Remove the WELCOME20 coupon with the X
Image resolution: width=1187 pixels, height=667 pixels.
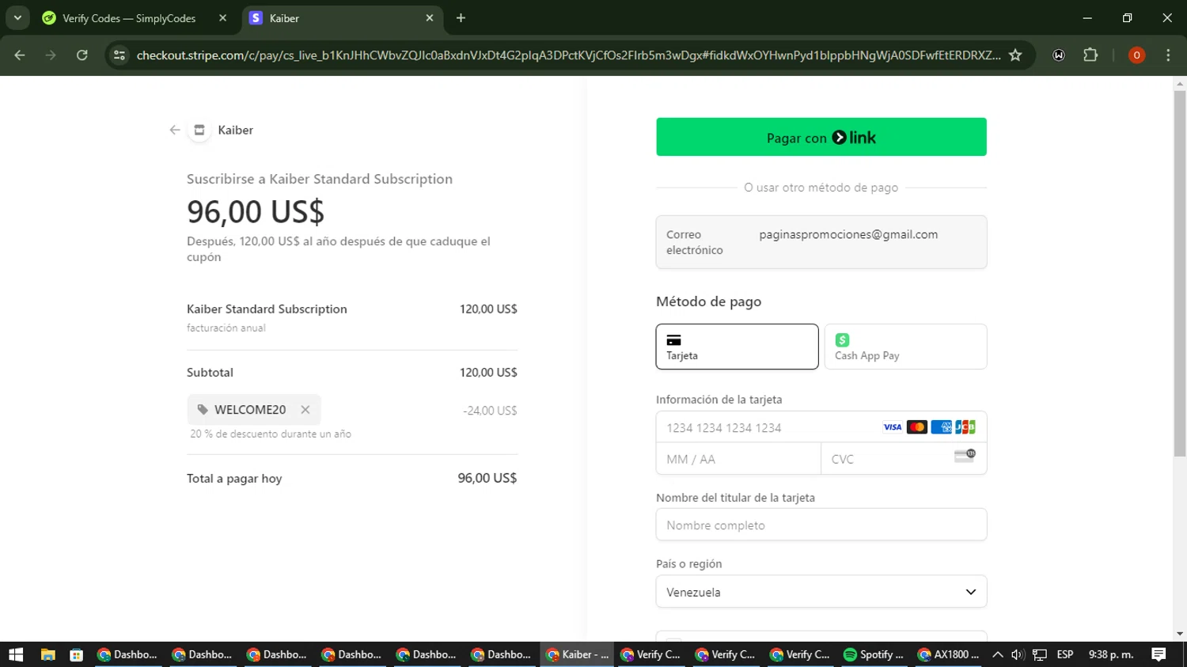click(x=305, y=410)
